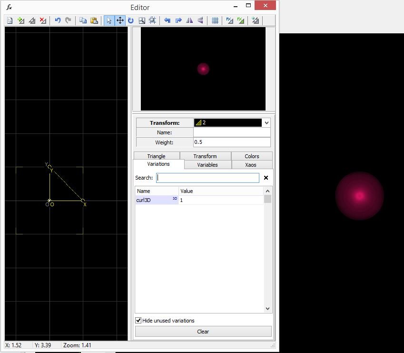Click the O origin handle of the triangle
404x353 pixels.
click(x=49, y=201)
